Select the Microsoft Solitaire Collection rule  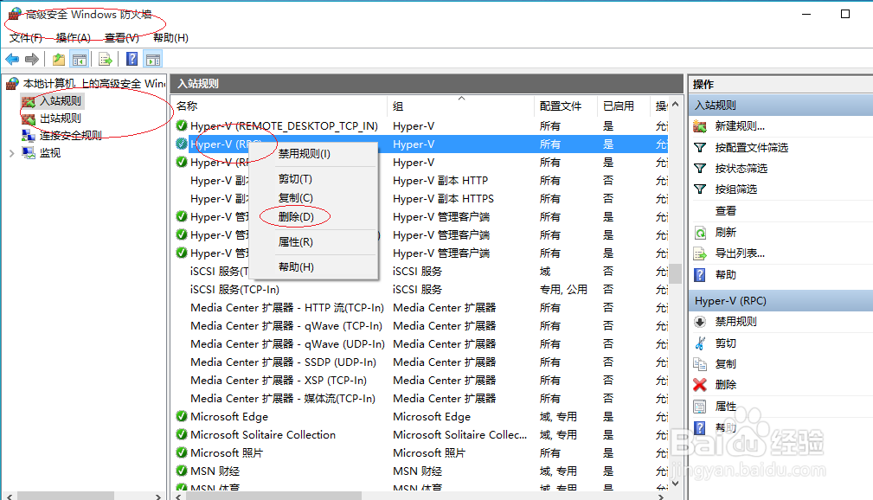[x=263, y=435]
